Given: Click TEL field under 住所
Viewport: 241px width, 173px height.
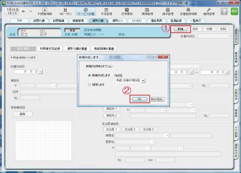Looking at the screenshot, I should tap(30, 98).
